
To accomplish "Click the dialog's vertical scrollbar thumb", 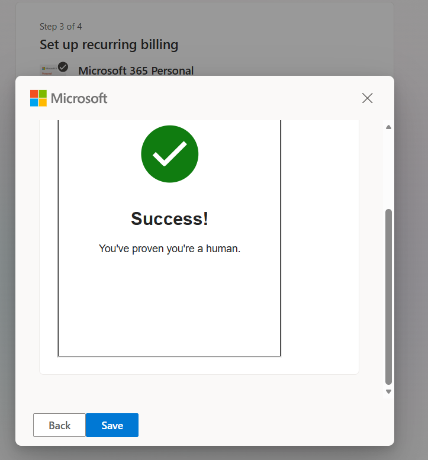I will pos(389,297).
